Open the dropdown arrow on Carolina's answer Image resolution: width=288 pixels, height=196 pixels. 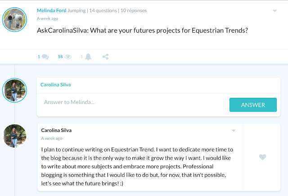tap(234, 131)
